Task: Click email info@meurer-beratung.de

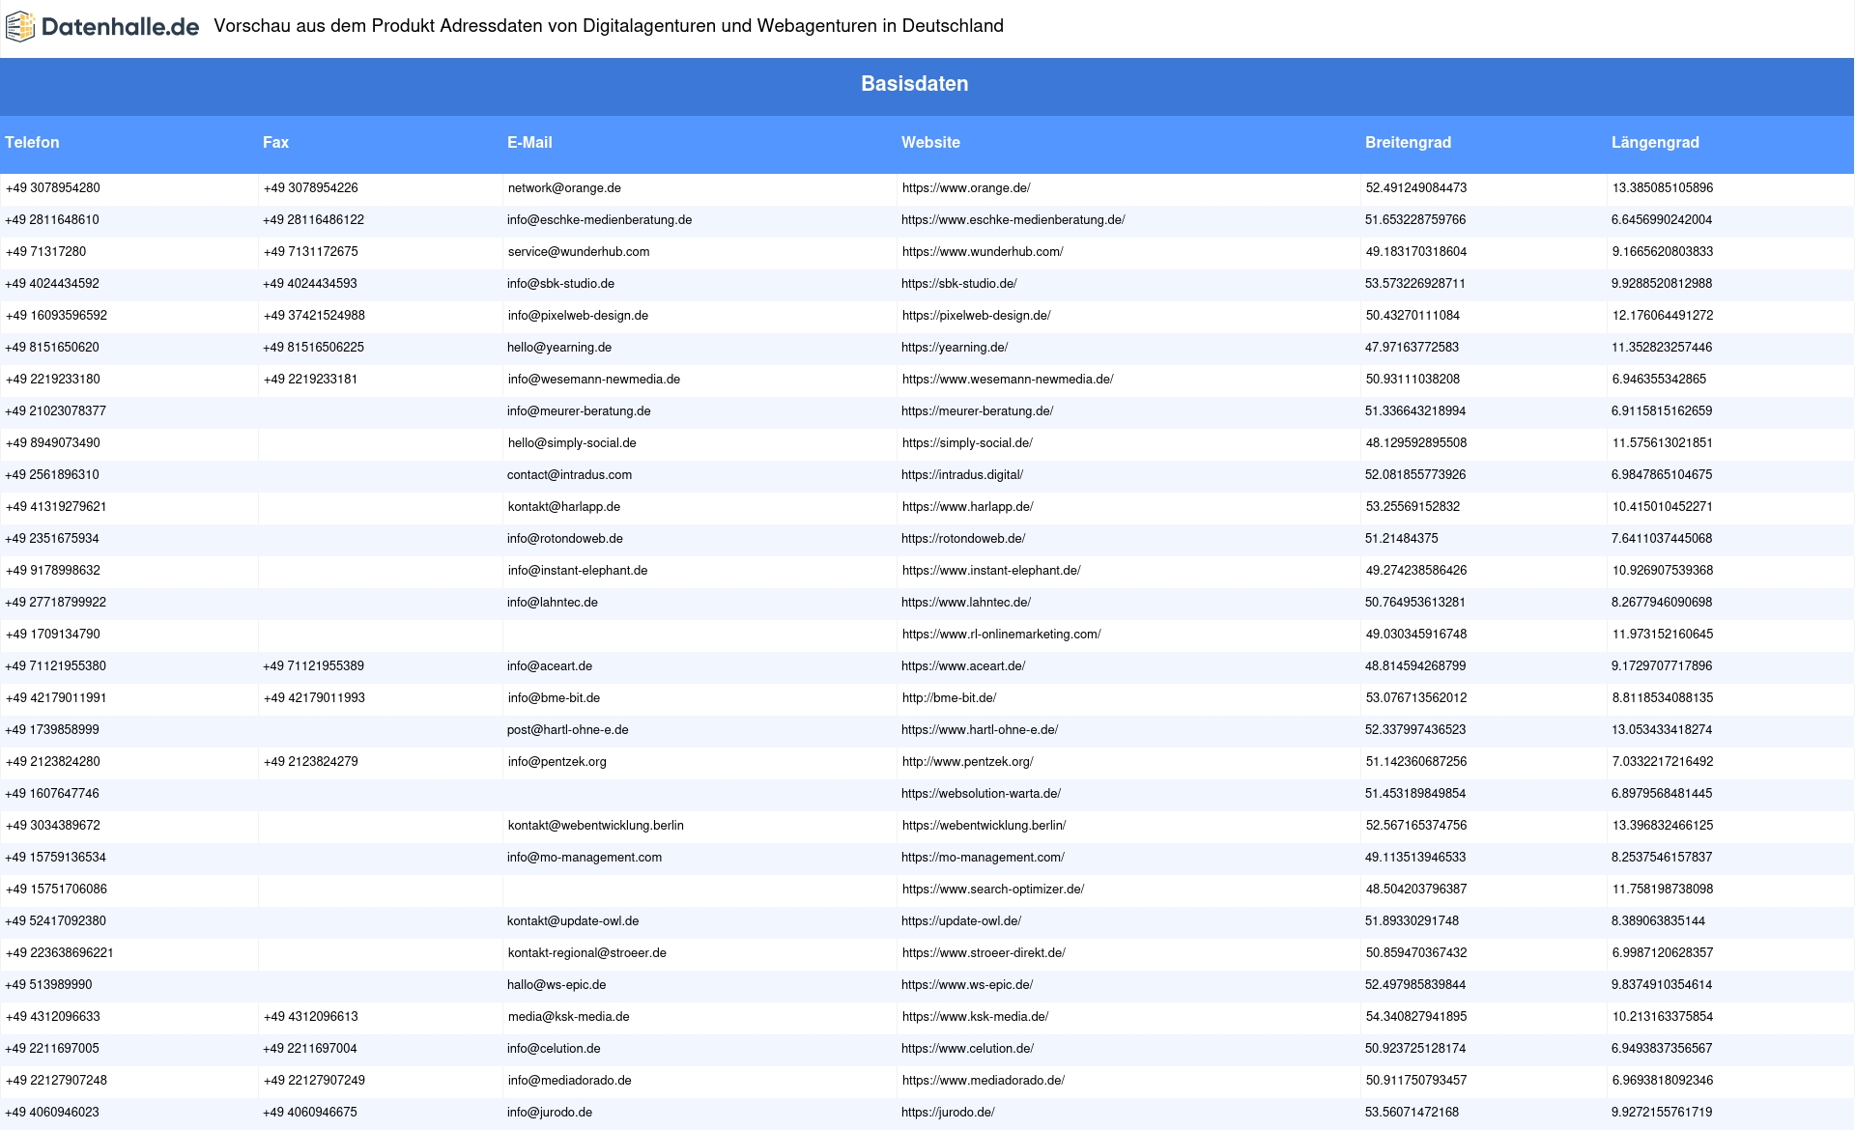Action: 579,411
